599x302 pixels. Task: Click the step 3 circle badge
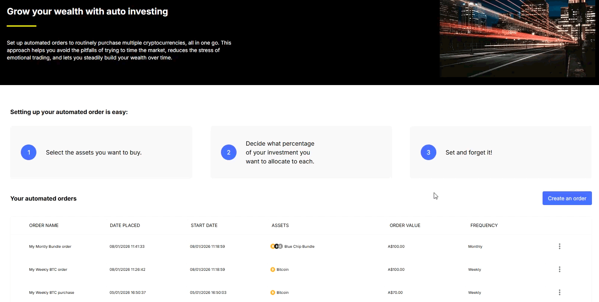pos(428,152)
